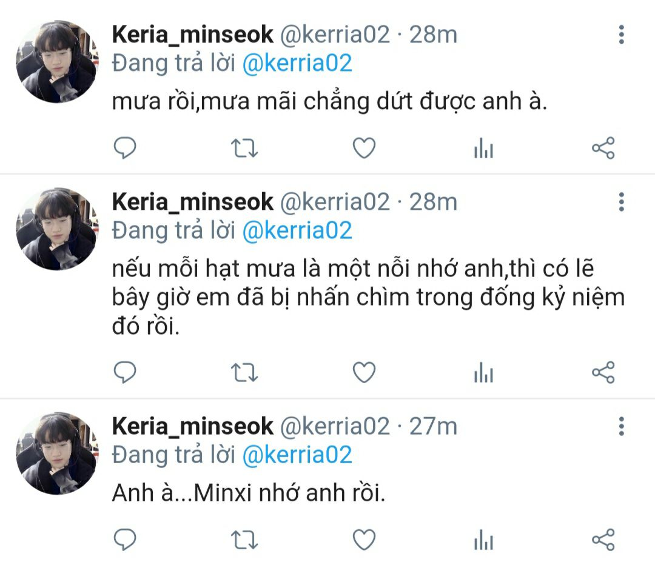Screen dimensions: 655x562
Task: Like the "Anh à...Minxi" tweet
Action: [x=364, y=539]
